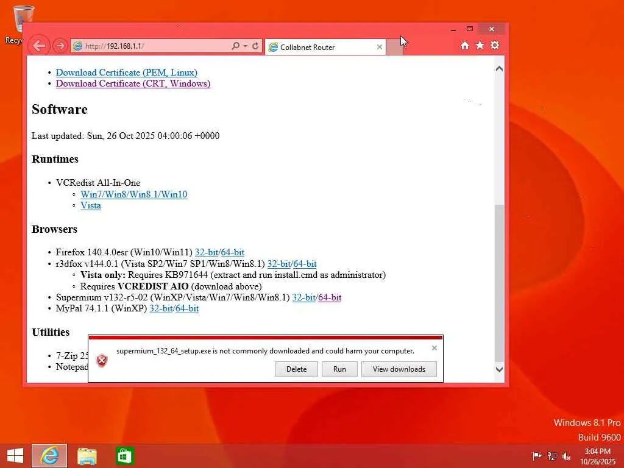Click the search magnifier in address bar

click(236, 46)
